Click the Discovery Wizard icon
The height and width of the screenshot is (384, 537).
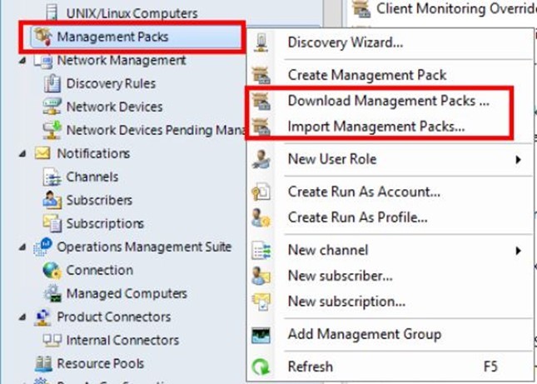[261, 42]
